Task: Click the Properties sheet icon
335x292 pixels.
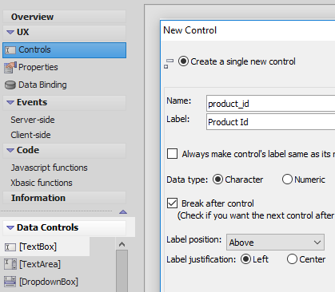Action: click(10, 67)
